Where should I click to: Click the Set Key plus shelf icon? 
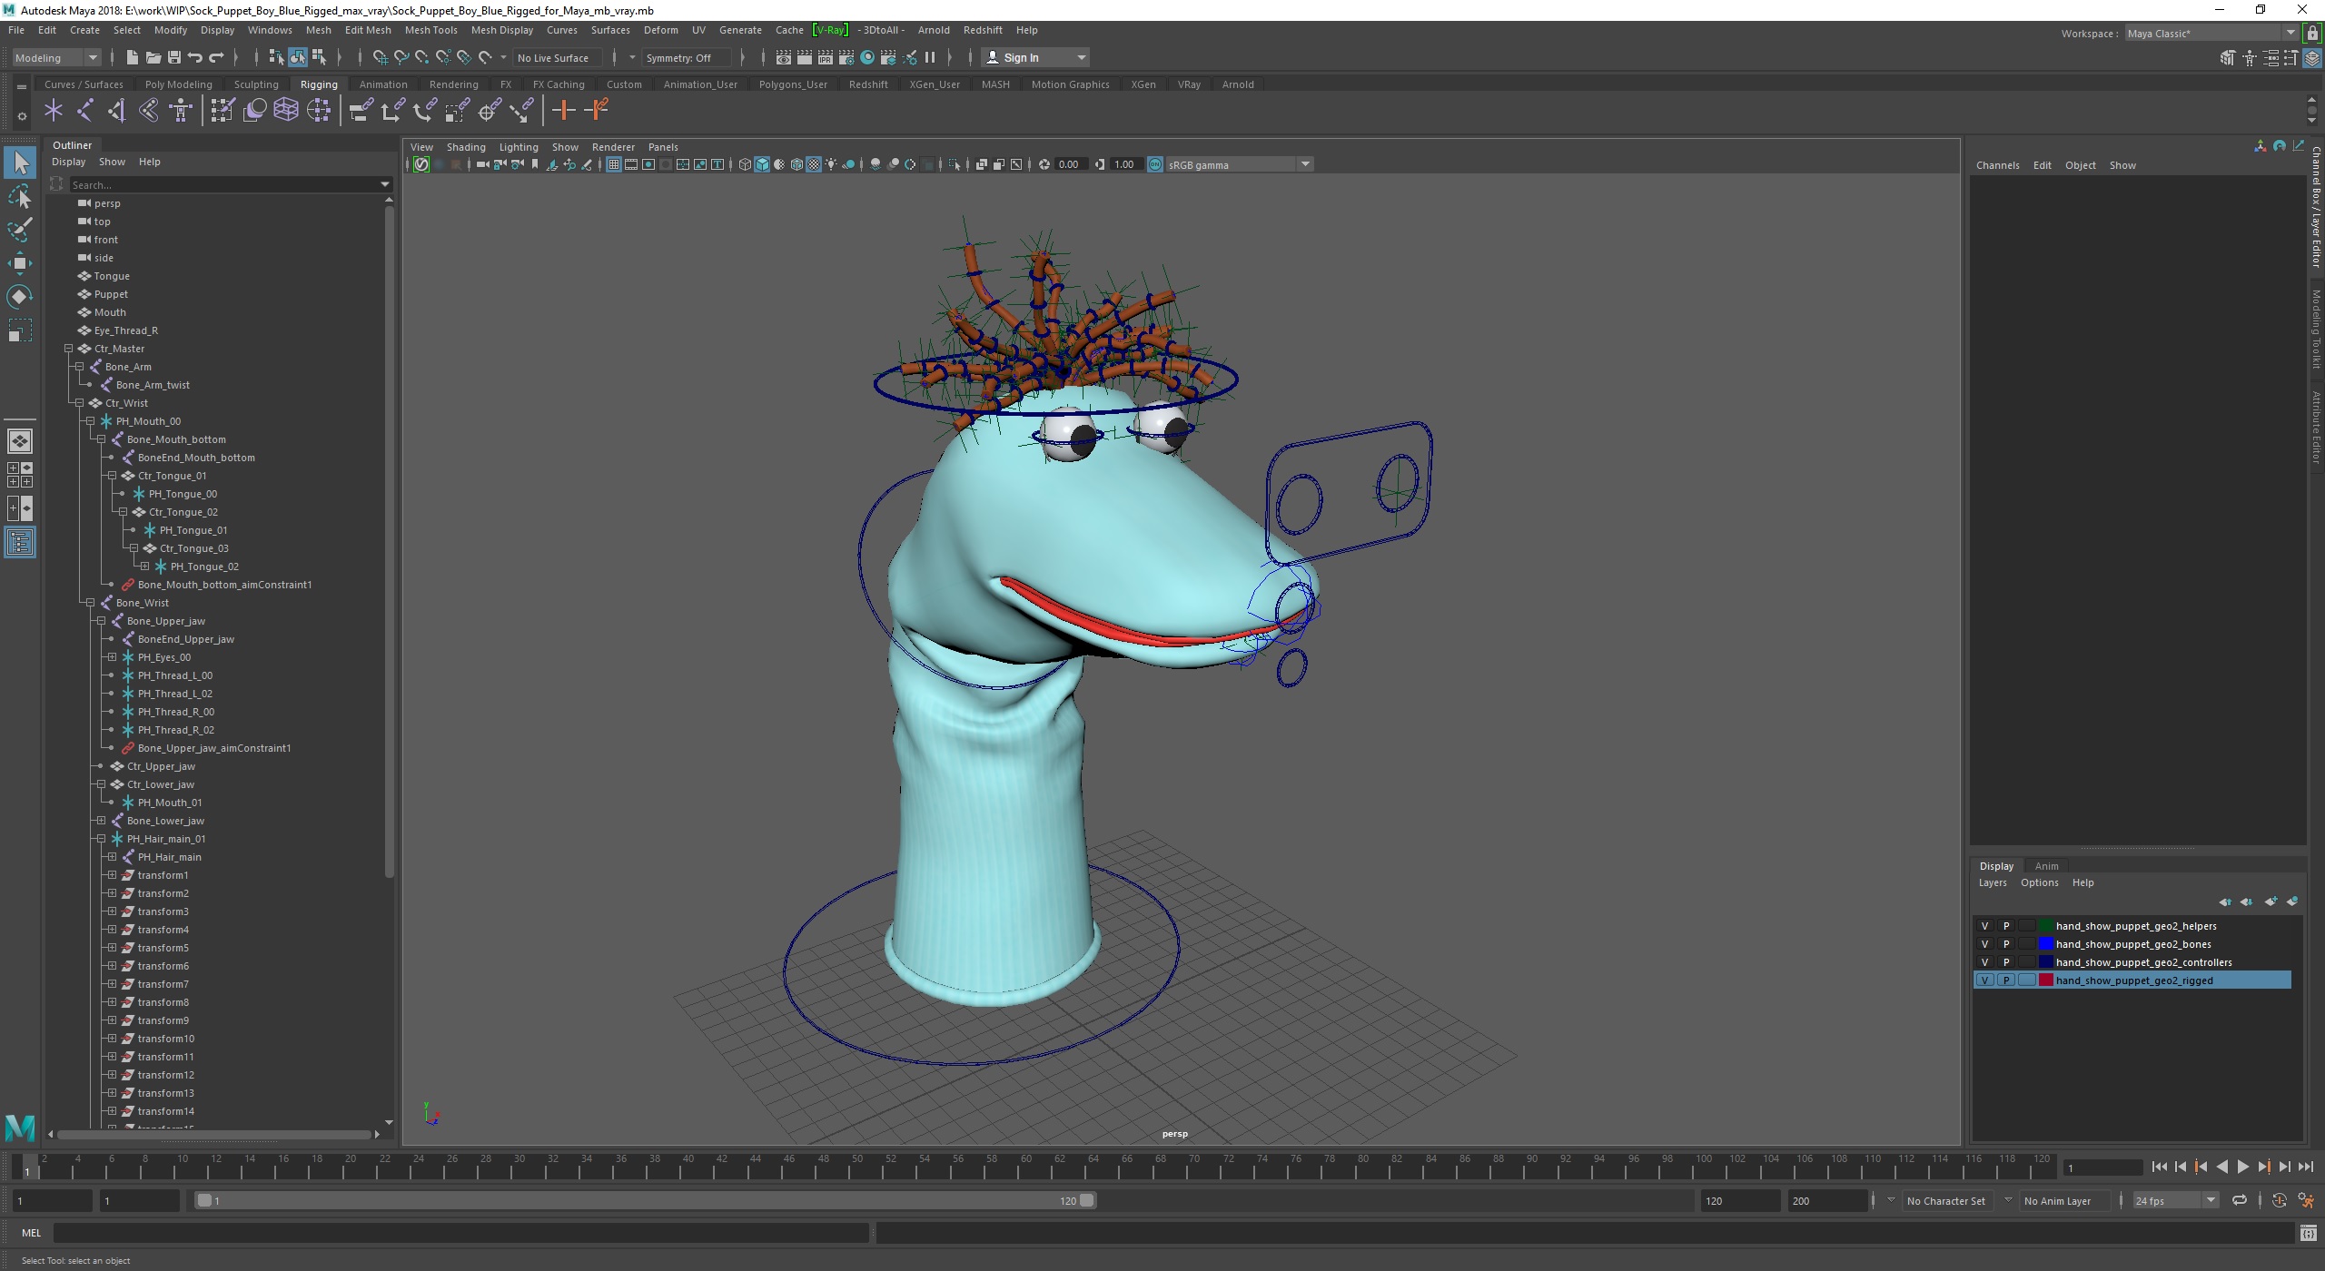click(x=563, y=111)
